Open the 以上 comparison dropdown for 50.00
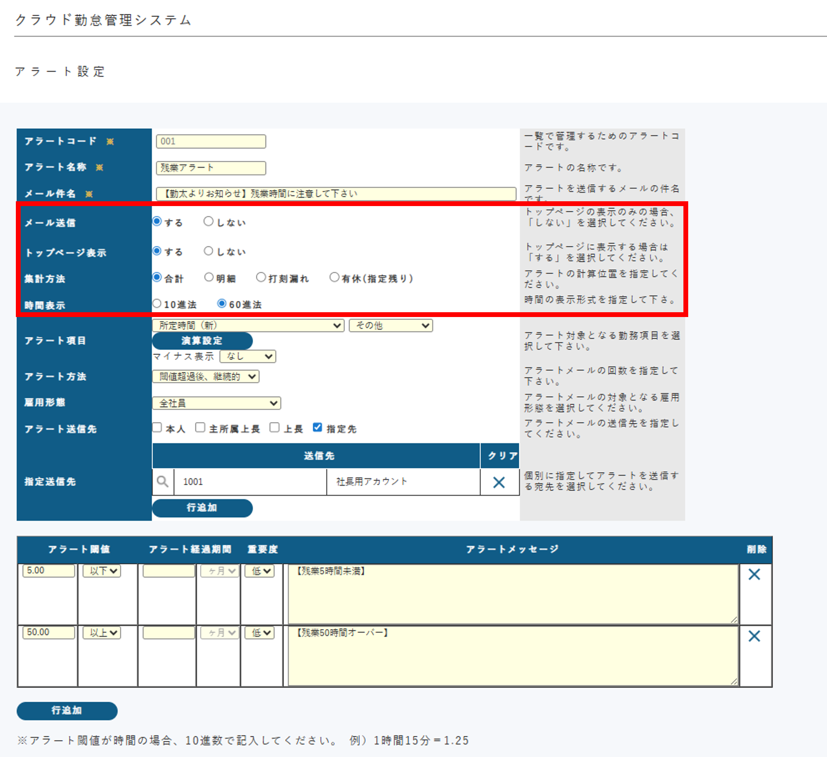 pos(102,633)
